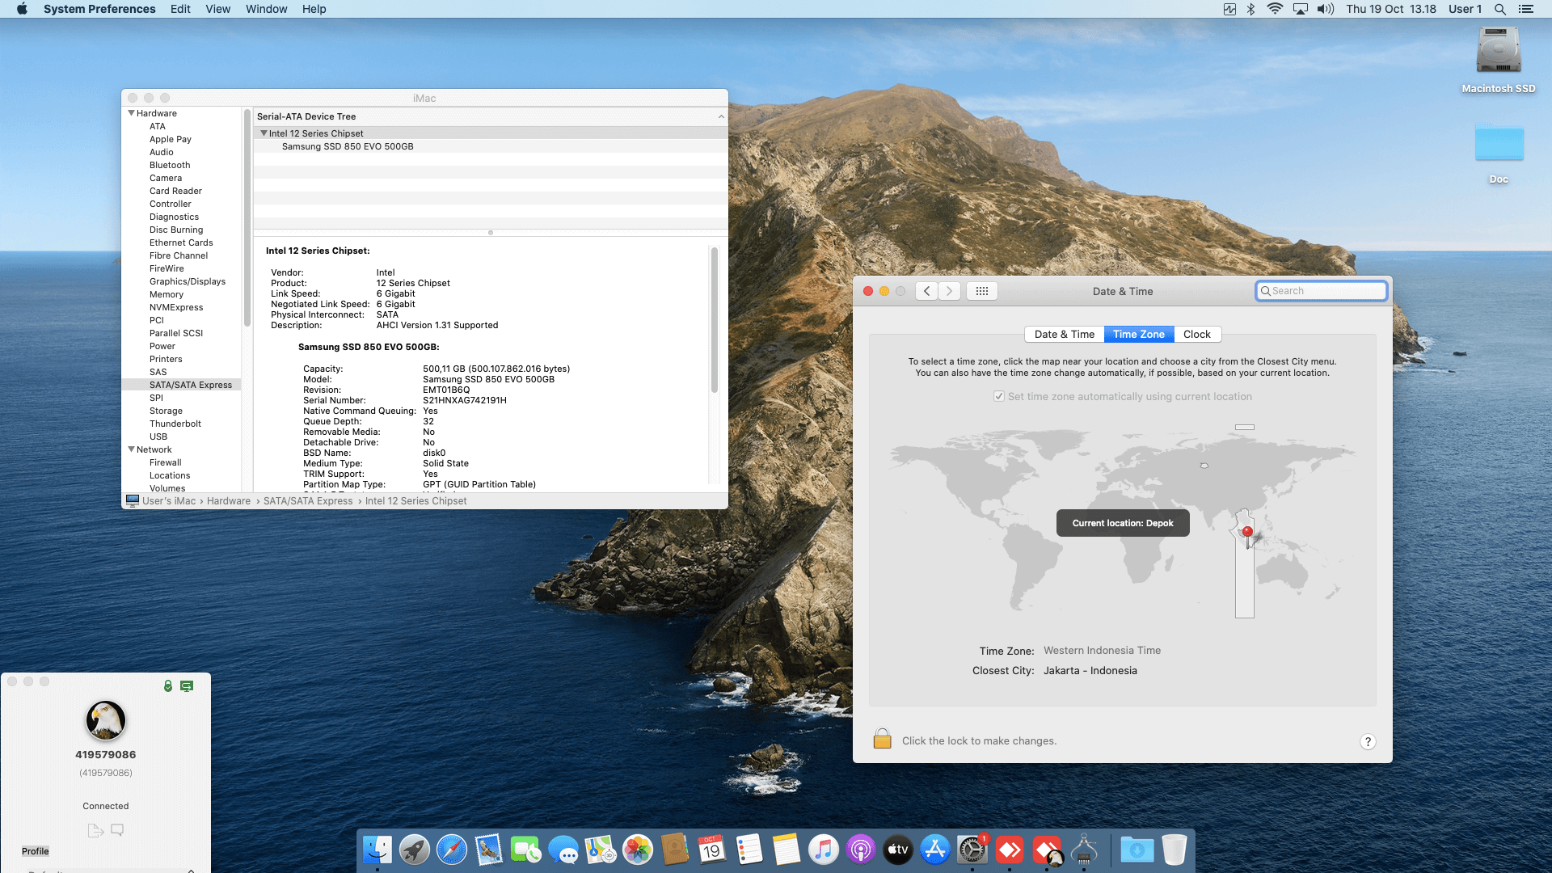
Task: Open Contacts book icon in dock
Action: 675,850
